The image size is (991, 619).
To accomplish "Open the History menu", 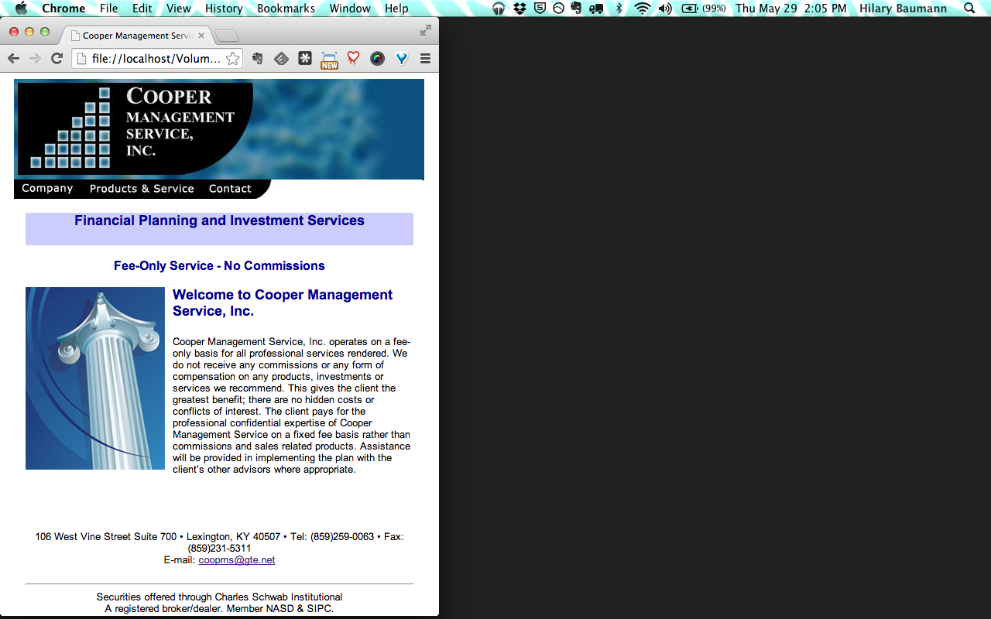I will [x=224, y=9].
